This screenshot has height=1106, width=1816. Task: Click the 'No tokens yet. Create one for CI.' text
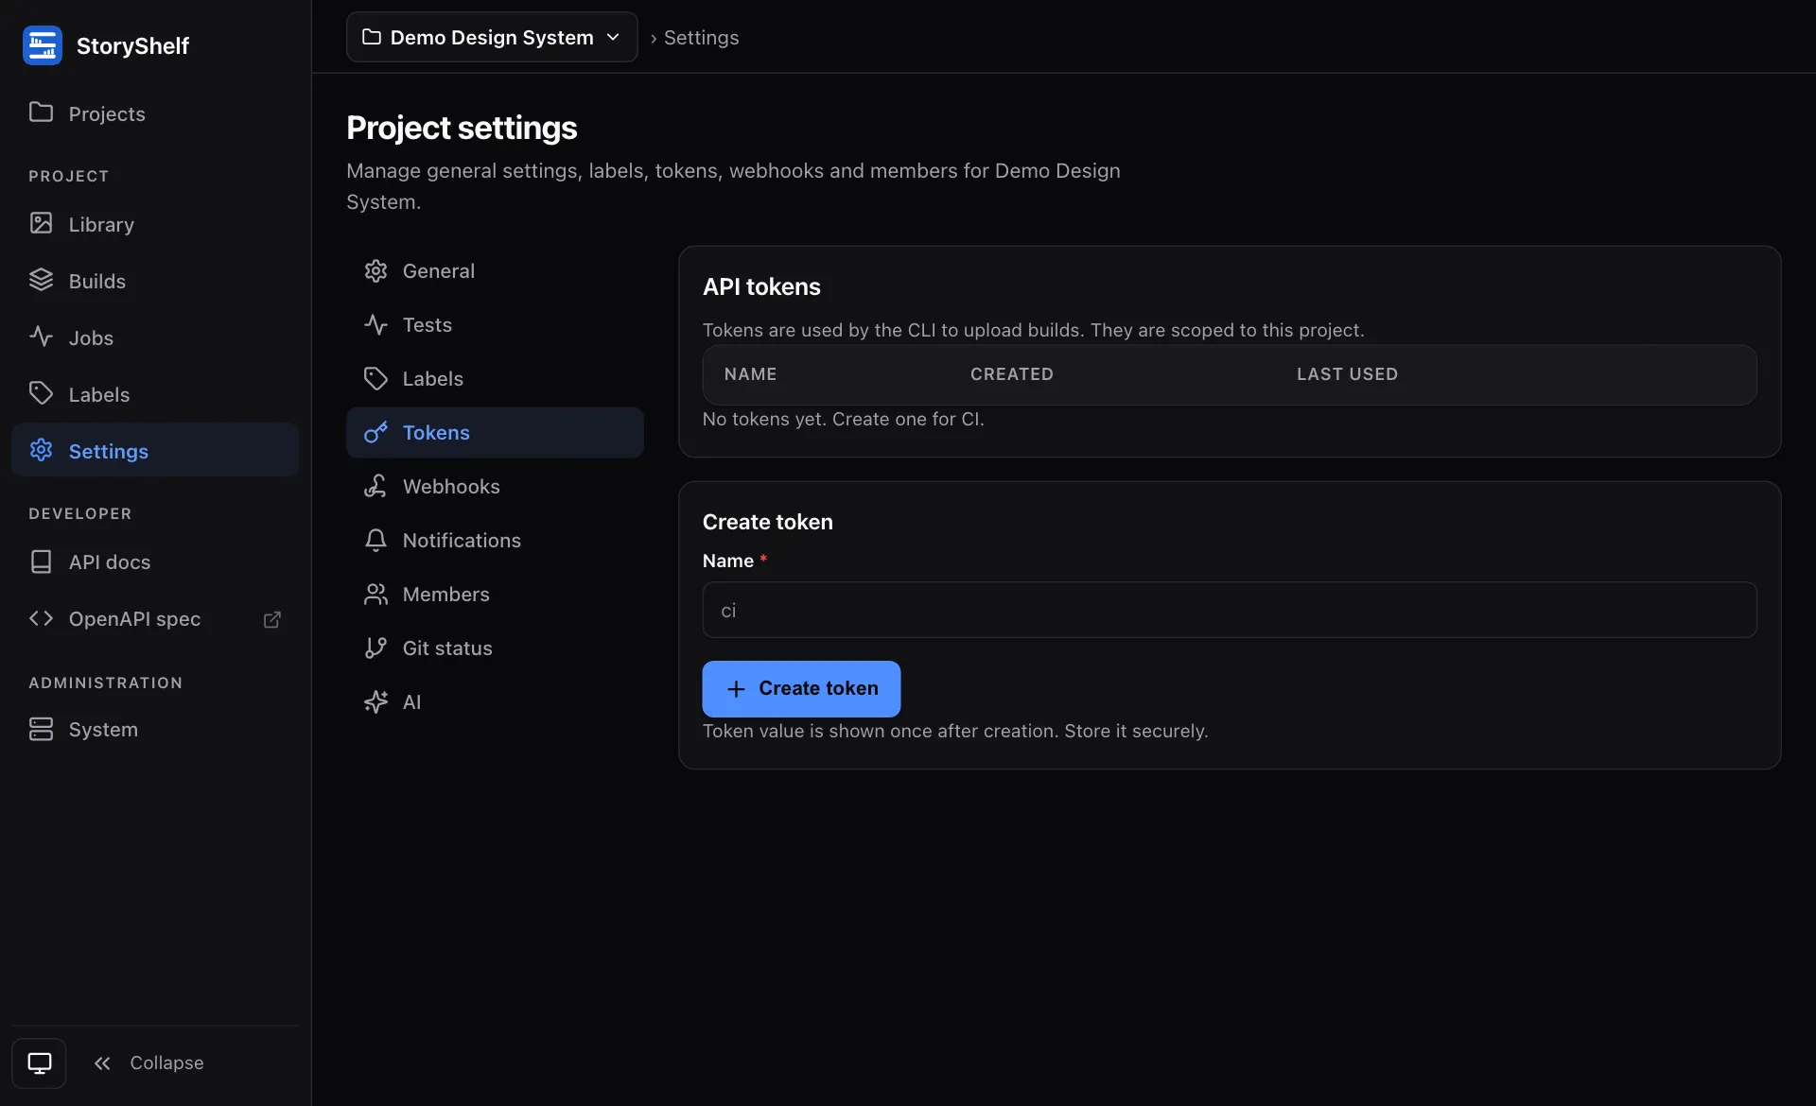coord(843,419)
